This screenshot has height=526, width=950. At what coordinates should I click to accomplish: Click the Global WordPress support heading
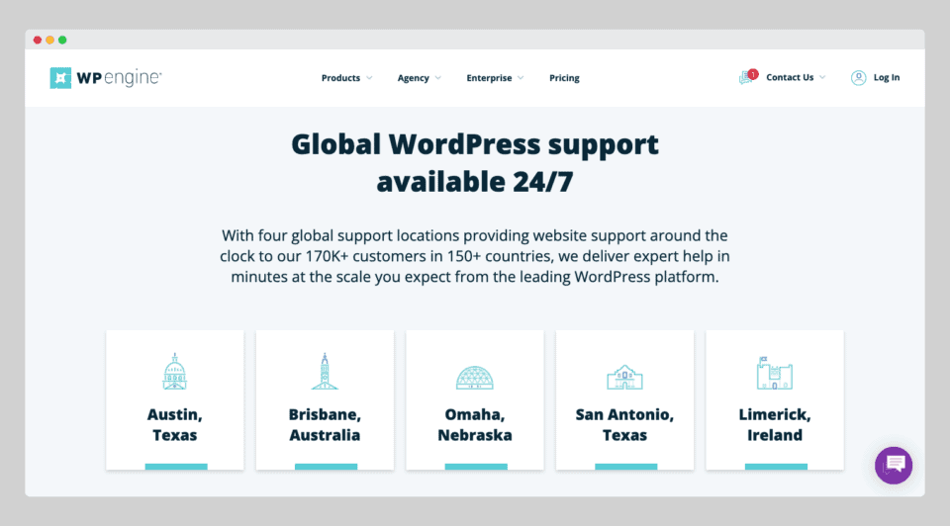point(475,163)
